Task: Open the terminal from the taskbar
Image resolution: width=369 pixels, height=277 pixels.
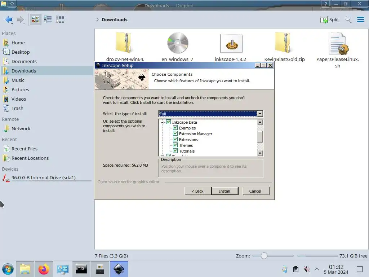Action: pyautogui.click(x=81, y=269)
